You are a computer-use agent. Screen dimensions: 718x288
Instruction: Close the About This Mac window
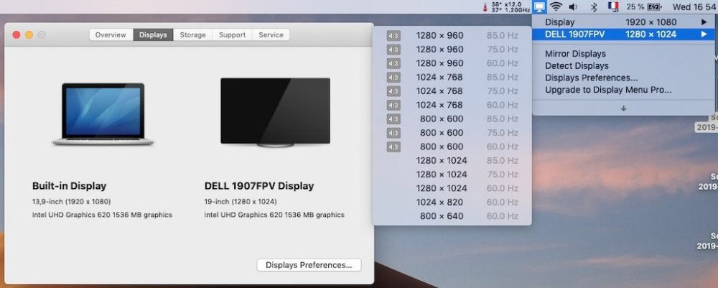tap(17, 34)
